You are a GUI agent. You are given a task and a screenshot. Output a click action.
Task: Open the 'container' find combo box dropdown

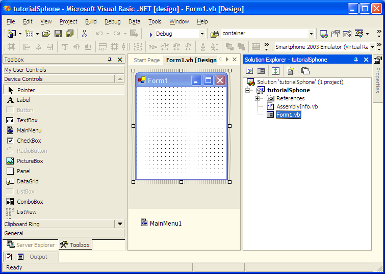(x=312, y=34)
